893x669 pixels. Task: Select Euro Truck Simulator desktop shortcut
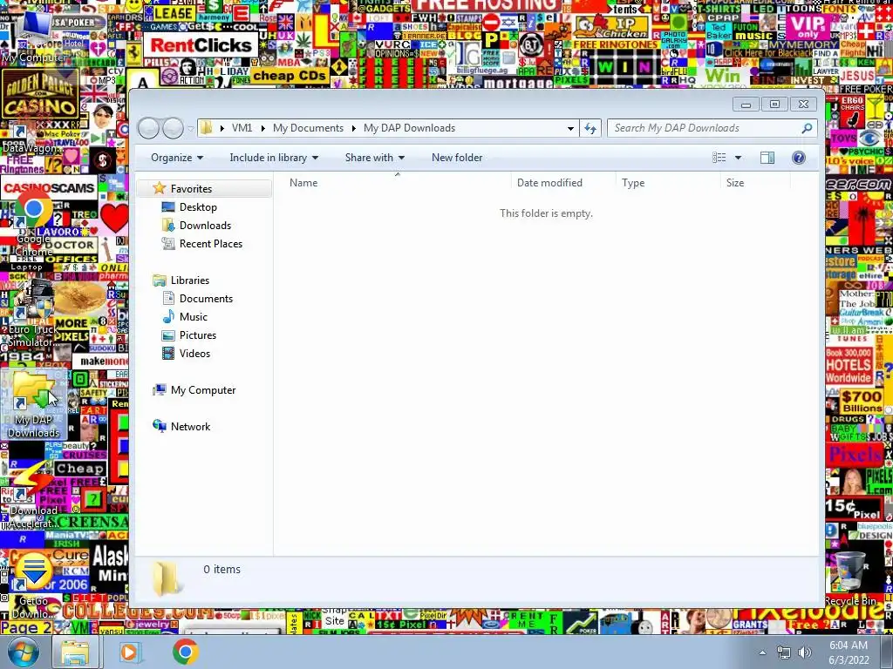coord(33,314)
